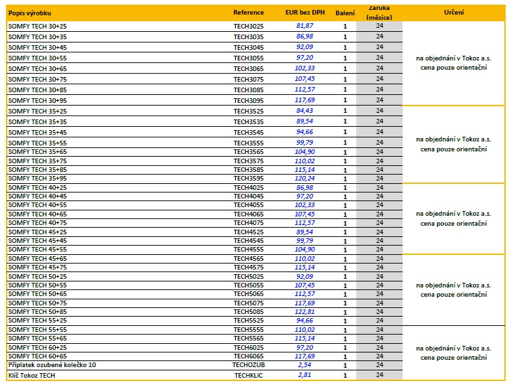Select reference TECH4575
Image resolution: width=509 pixels, height=385 pixels.
point(249,268)
